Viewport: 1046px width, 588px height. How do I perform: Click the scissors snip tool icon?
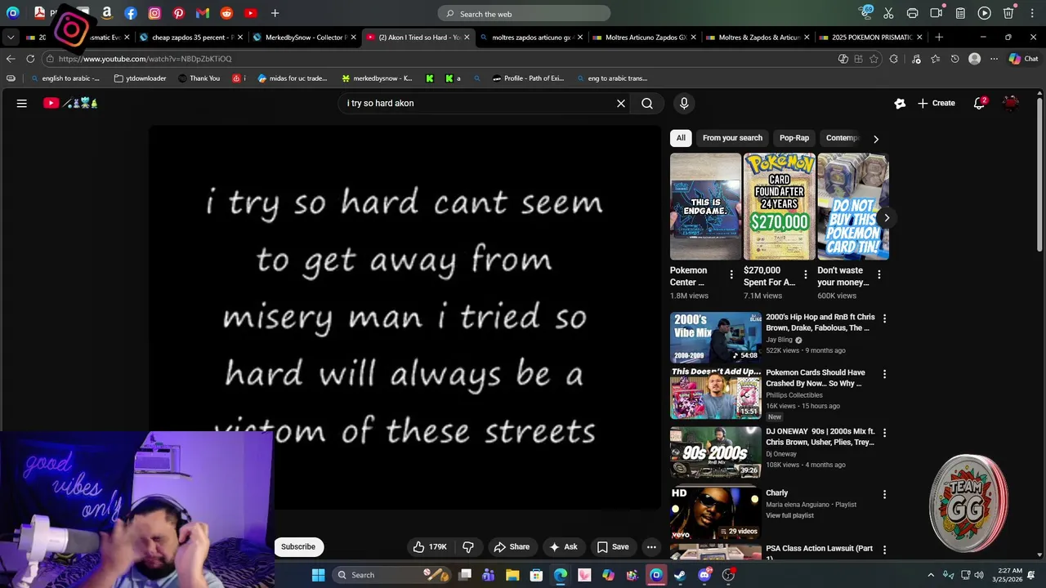click(x=889, y=13)
